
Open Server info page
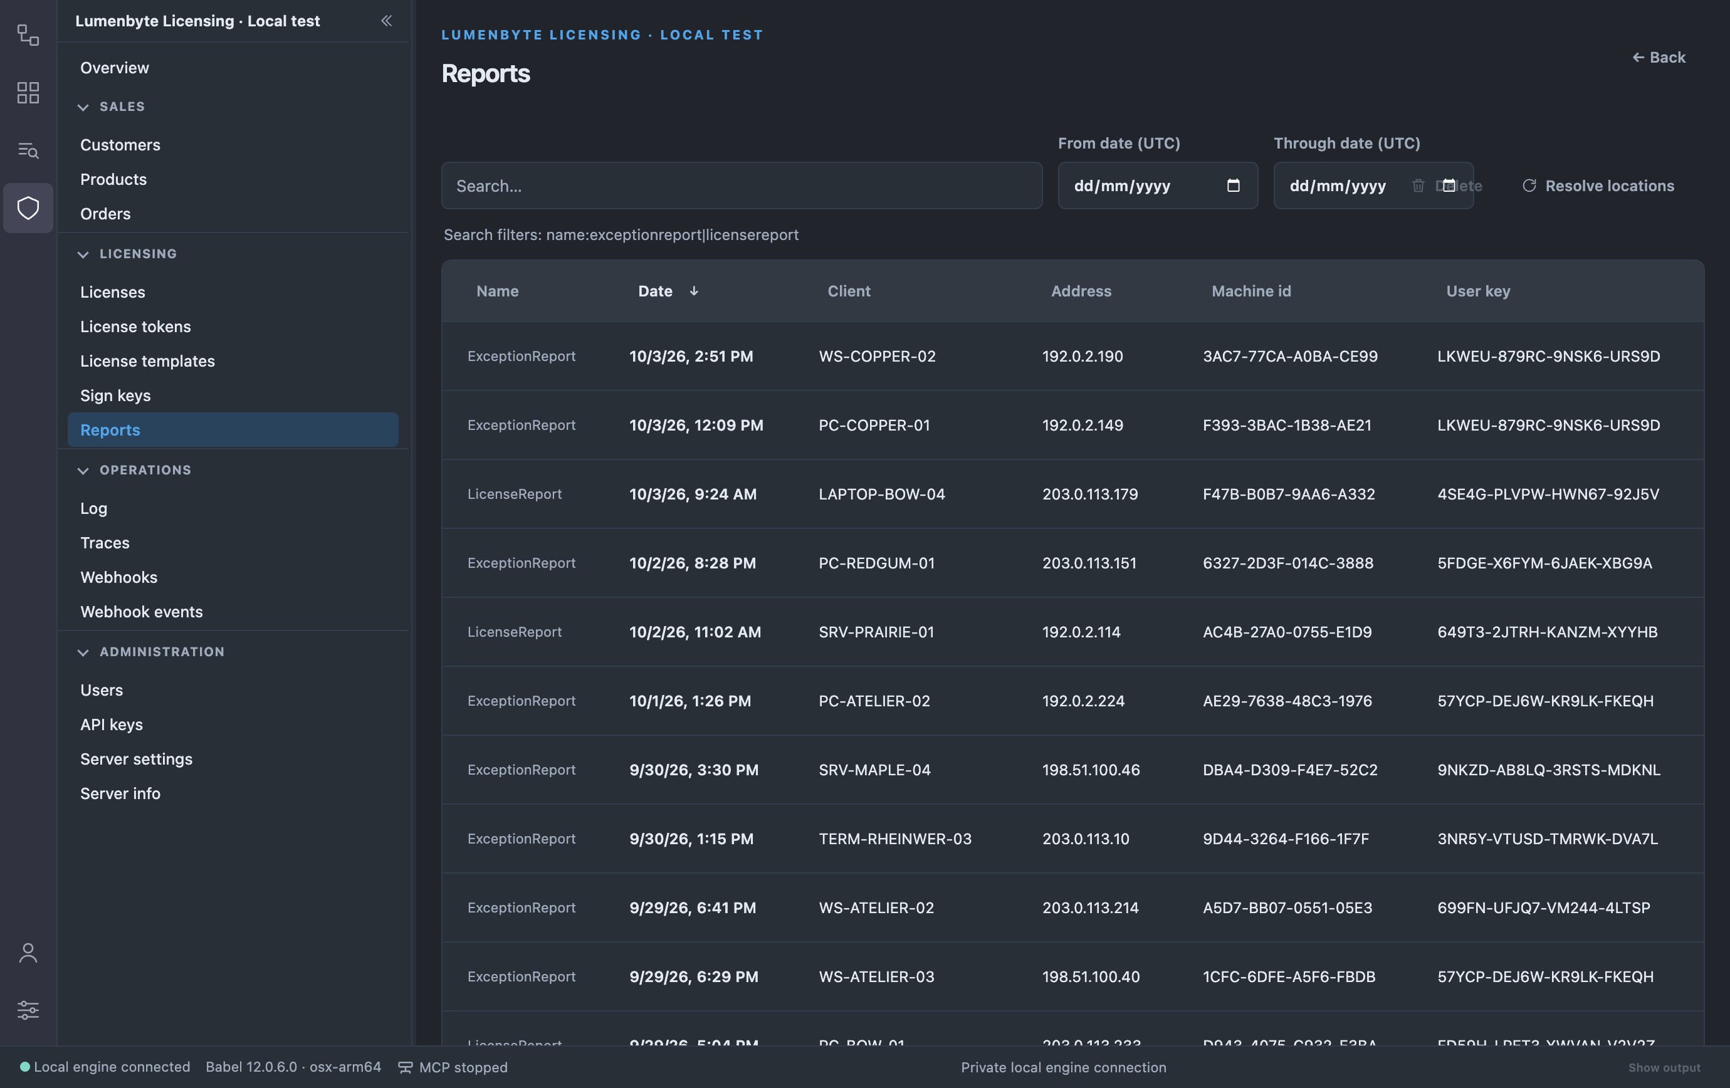click(233, 793)
